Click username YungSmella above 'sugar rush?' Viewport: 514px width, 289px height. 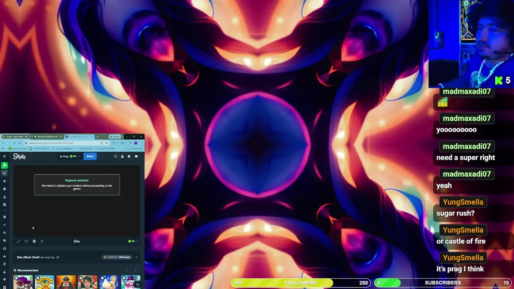pos(463,202)
